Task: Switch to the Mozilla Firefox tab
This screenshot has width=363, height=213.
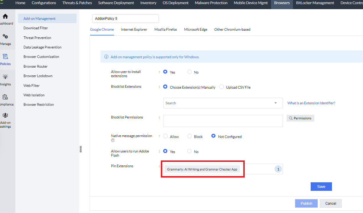Action: click(x=166, y=30)
